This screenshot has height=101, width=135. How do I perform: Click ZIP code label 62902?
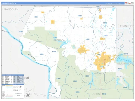point(120,69)
